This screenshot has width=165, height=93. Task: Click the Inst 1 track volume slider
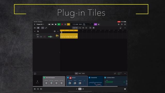[x=50, y=37]
